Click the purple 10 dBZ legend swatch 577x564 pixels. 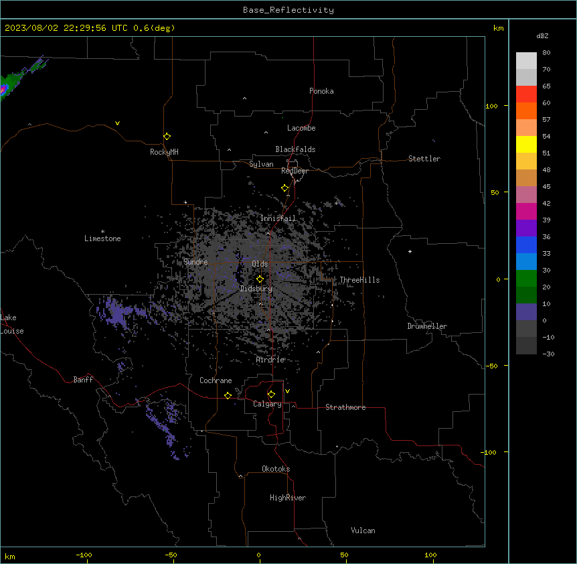(526, 312)
